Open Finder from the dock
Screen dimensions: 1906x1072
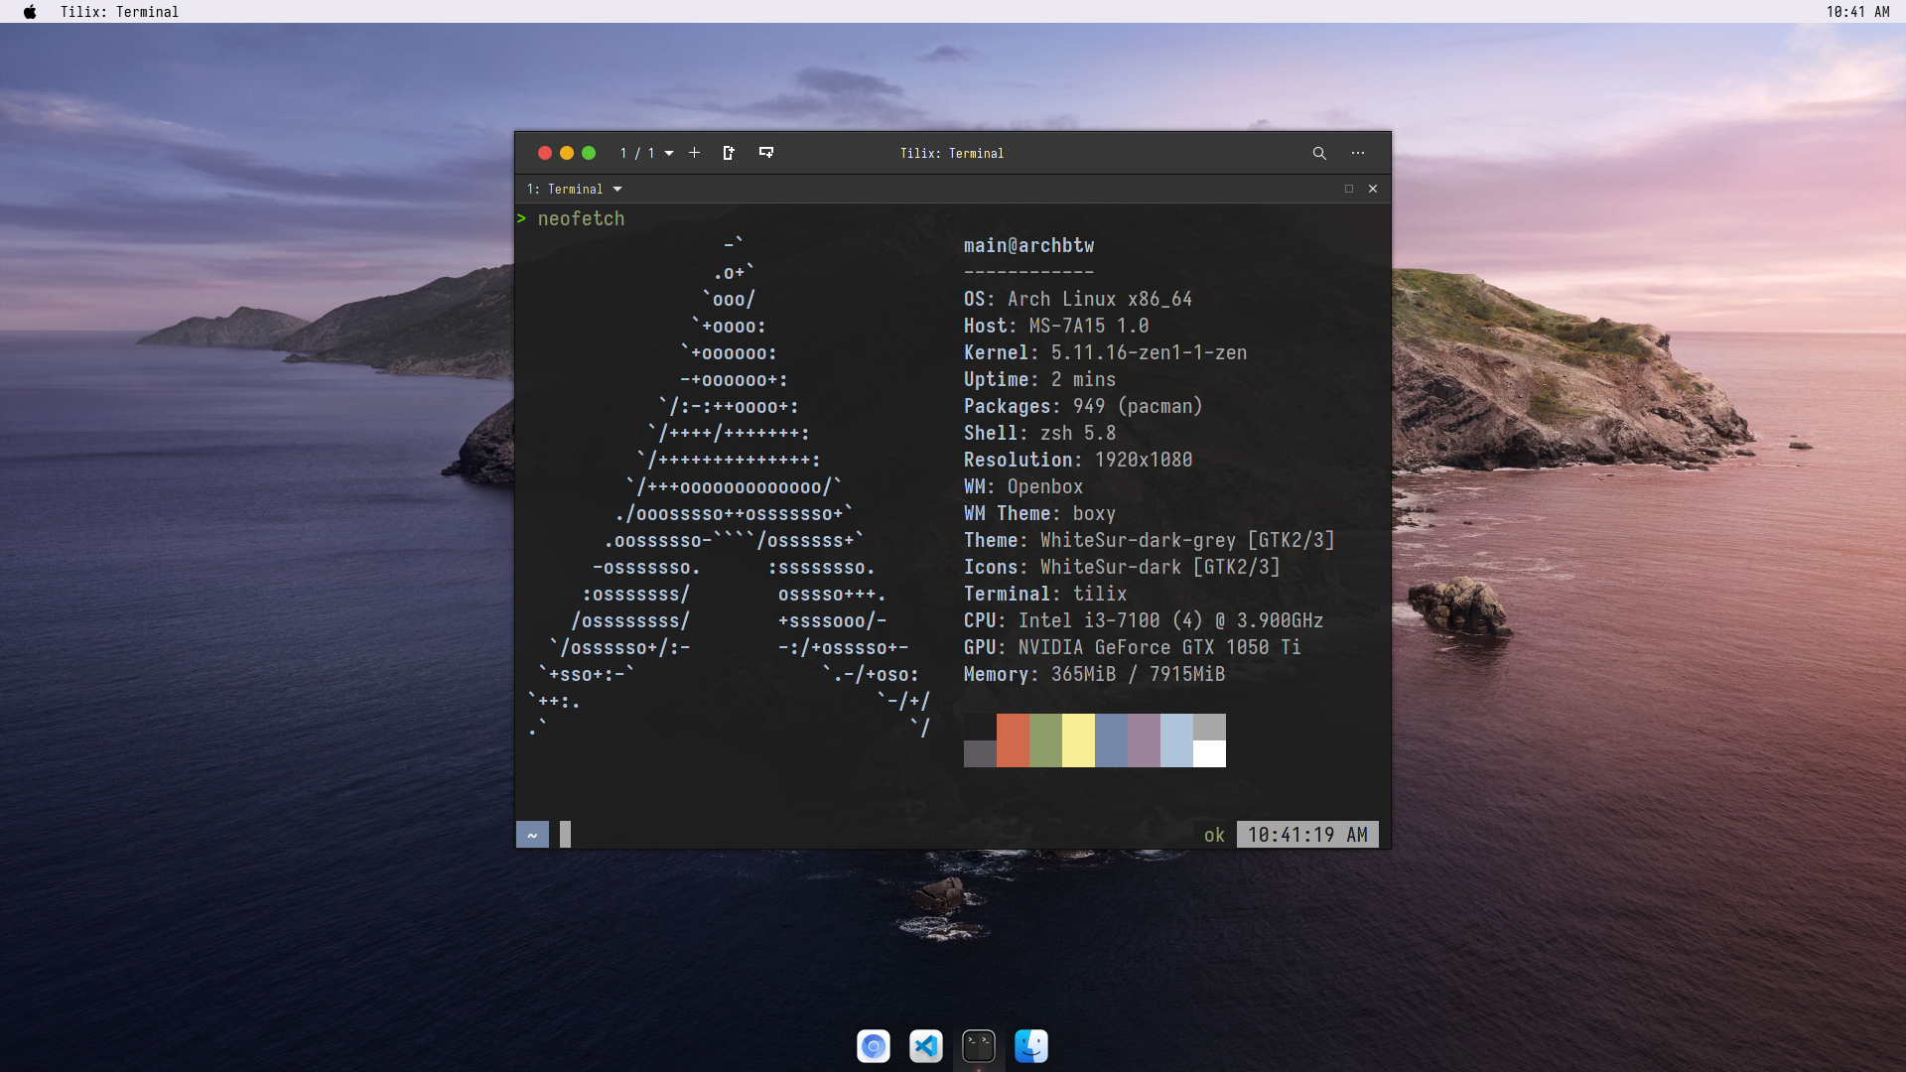[x=1031, y=1045]
